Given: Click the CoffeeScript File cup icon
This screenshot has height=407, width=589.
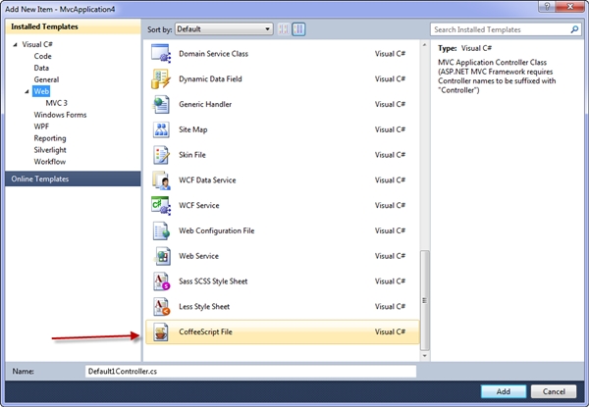Looking at the screenshot, I should pos(161,332).
